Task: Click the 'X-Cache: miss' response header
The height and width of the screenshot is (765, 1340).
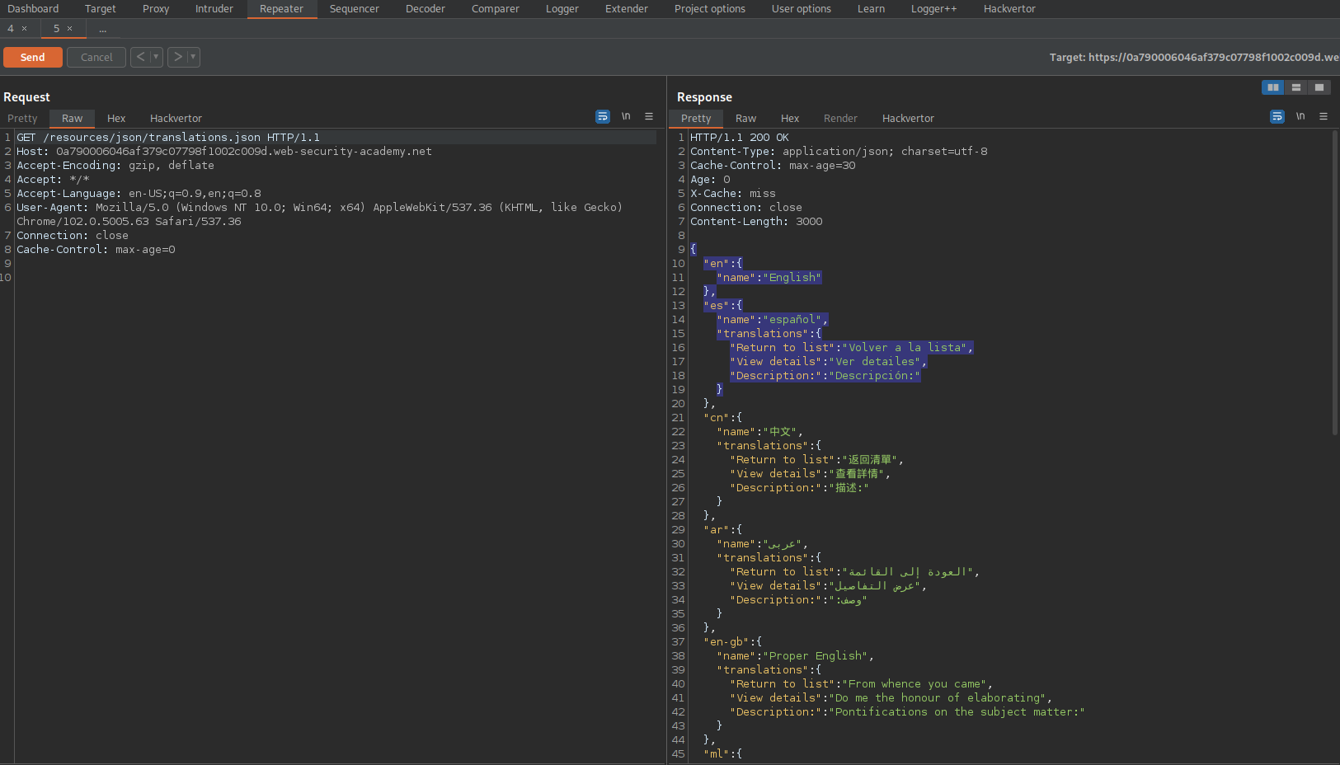Action: (733, 194)
